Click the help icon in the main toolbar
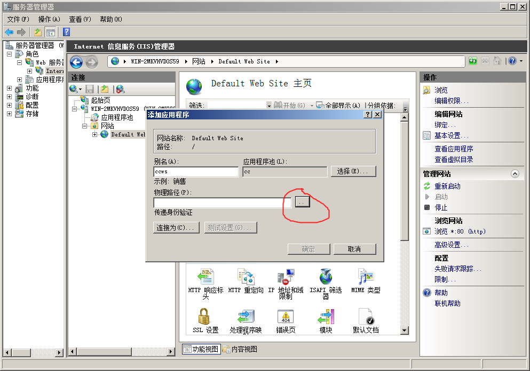 [x=67, y=32]
